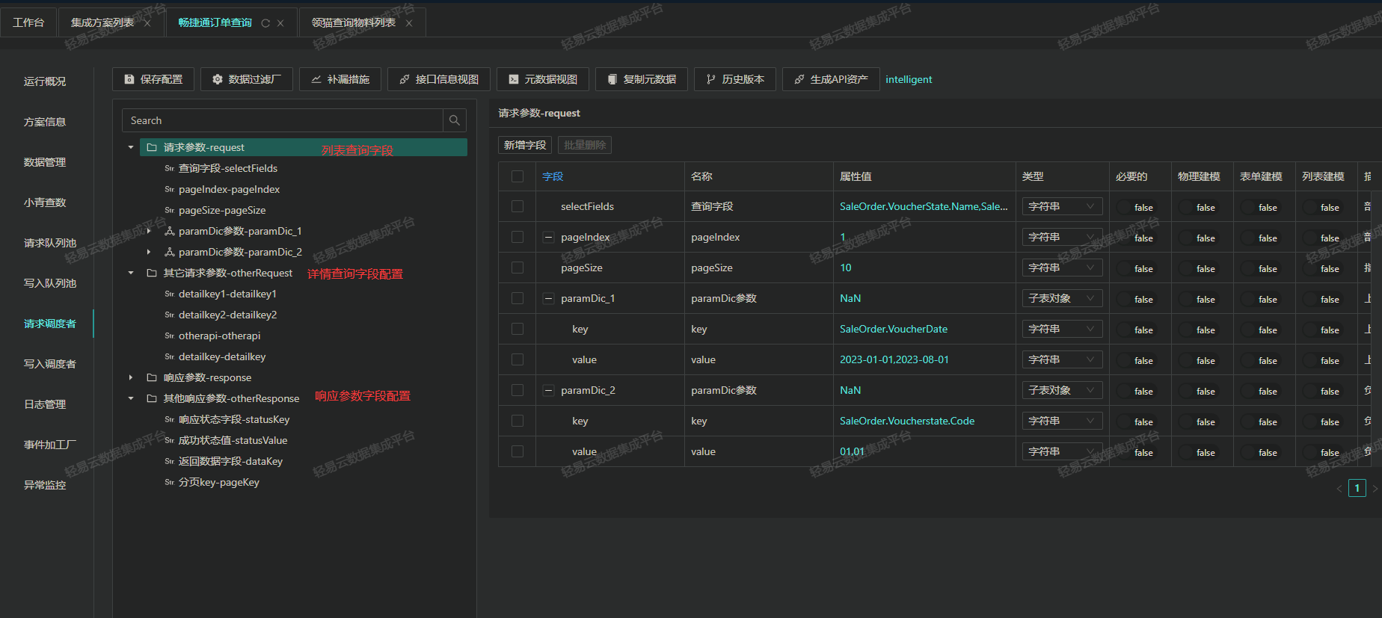
Task: Tick the pageIndex row checkbox
Action: 518,237
